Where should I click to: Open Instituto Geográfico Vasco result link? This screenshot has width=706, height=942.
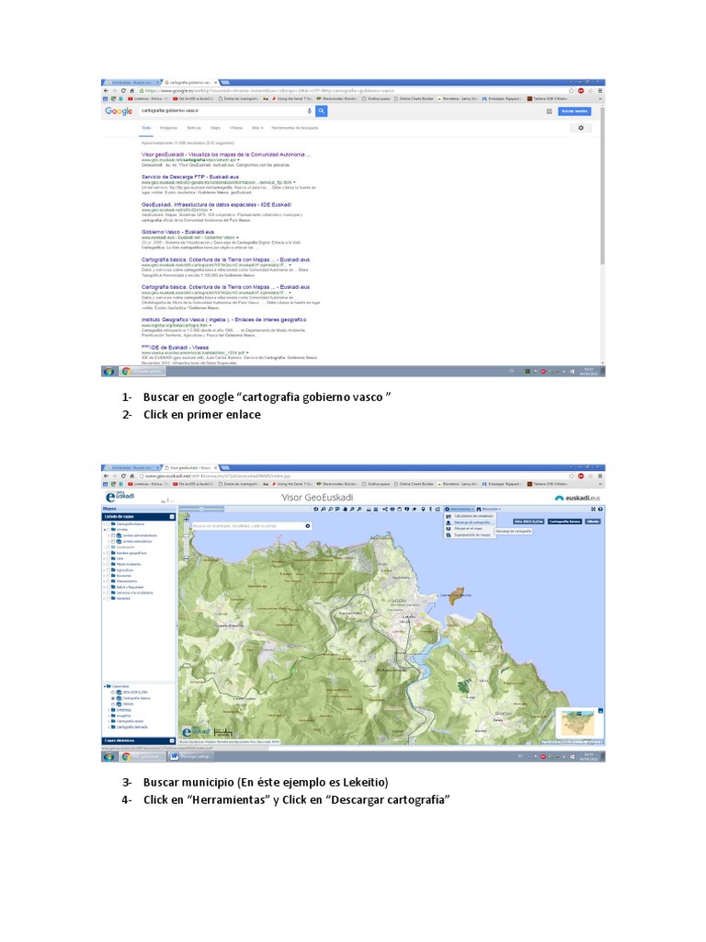click(x=224, y=319)
